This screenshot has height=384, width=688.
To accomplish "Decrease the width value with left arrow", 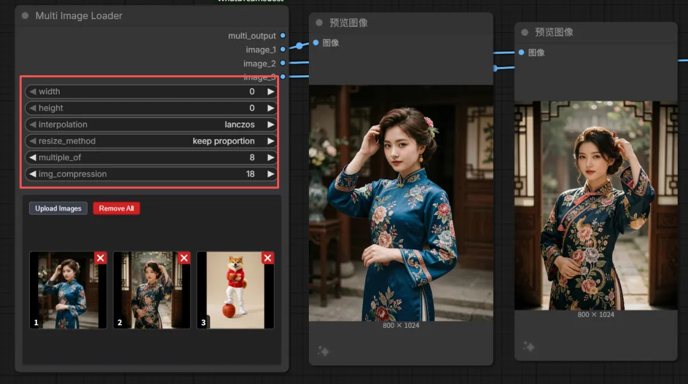I will coord(32,91).
